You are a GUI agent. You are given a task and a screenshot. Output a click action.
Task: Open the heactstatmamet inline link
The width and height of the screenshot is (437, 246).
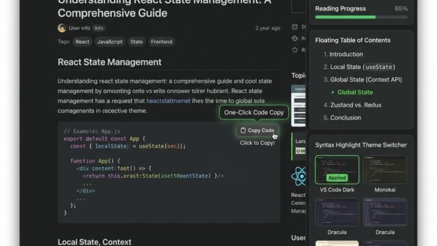[x=169, y=101]
